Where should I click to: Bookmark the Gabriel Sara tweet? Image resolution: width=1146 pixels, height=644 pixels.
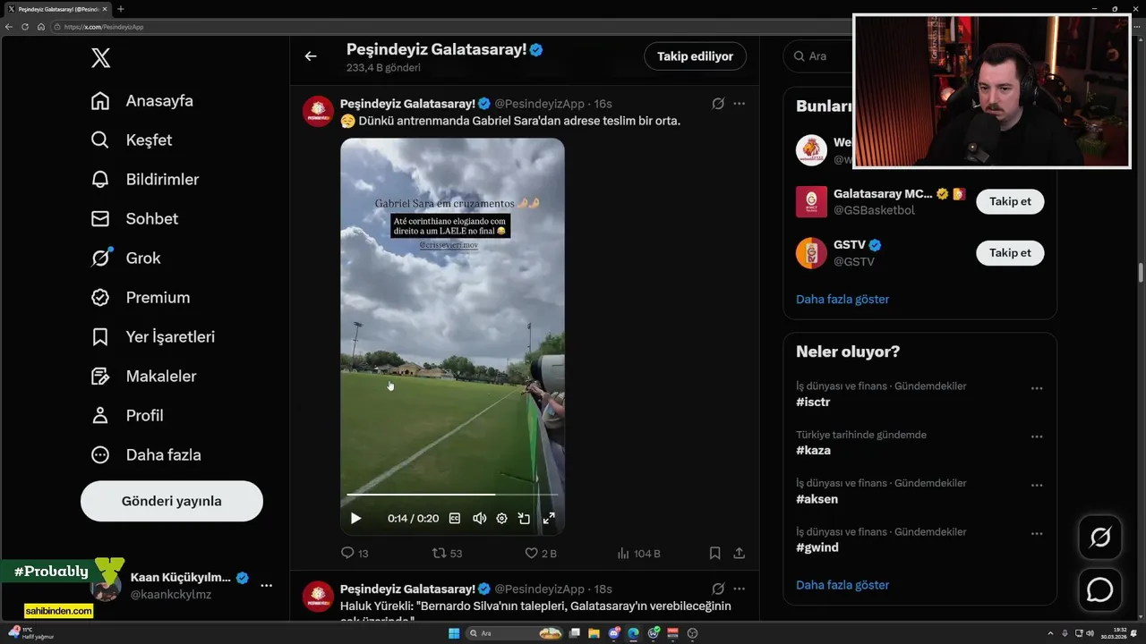click(714, 554)
